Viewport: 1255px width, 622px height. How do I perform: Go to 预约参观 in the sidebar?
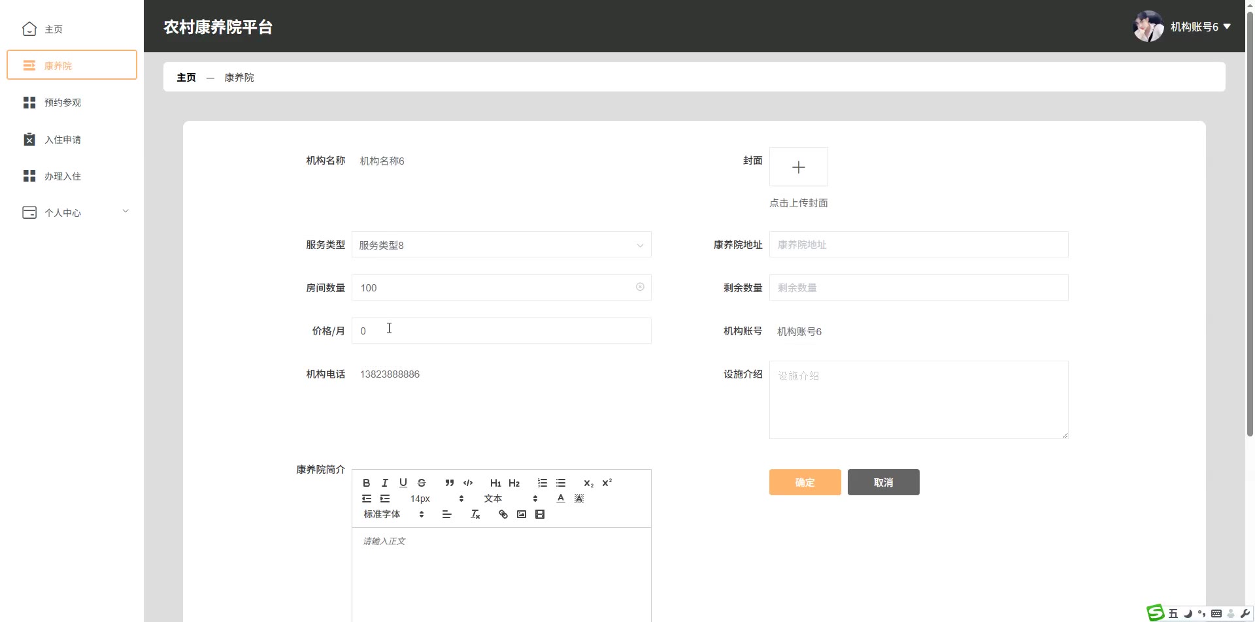pyautogui.click(x=63, y=103)
